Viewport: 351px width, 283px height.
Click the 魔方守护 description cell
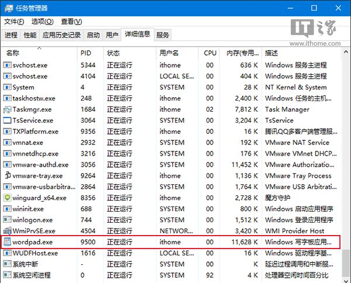pos(278,198)
